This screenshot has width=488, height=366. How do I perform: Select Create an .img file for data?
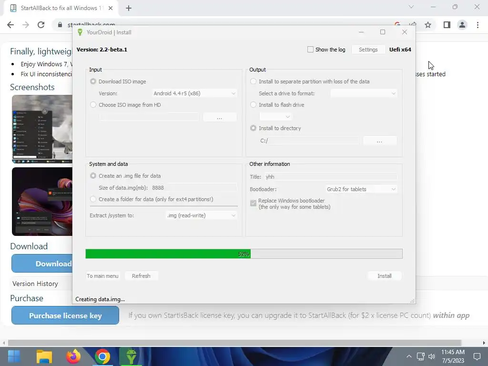93,176
